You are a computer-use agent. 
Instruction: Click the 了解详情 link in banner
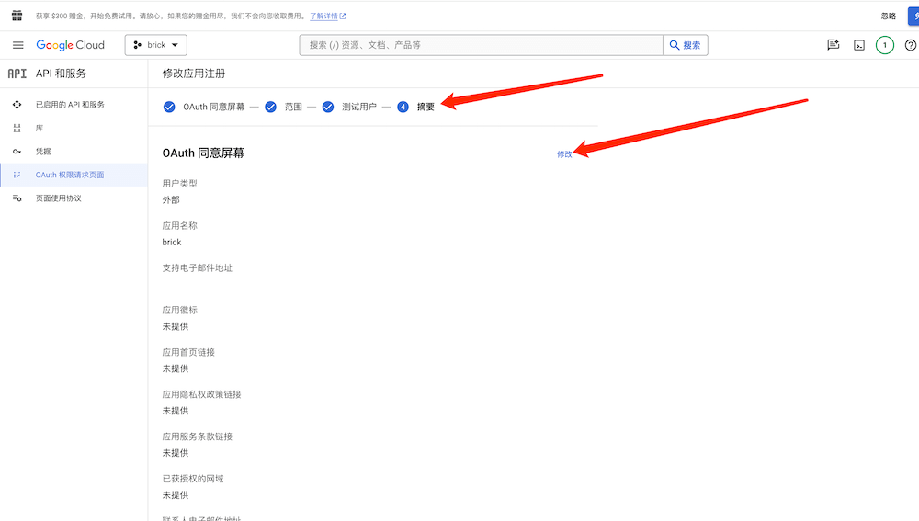pos(327,17)
